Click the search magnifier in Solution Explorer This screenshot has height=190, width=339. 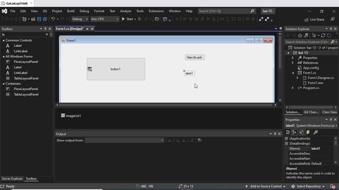coord(333,42)
